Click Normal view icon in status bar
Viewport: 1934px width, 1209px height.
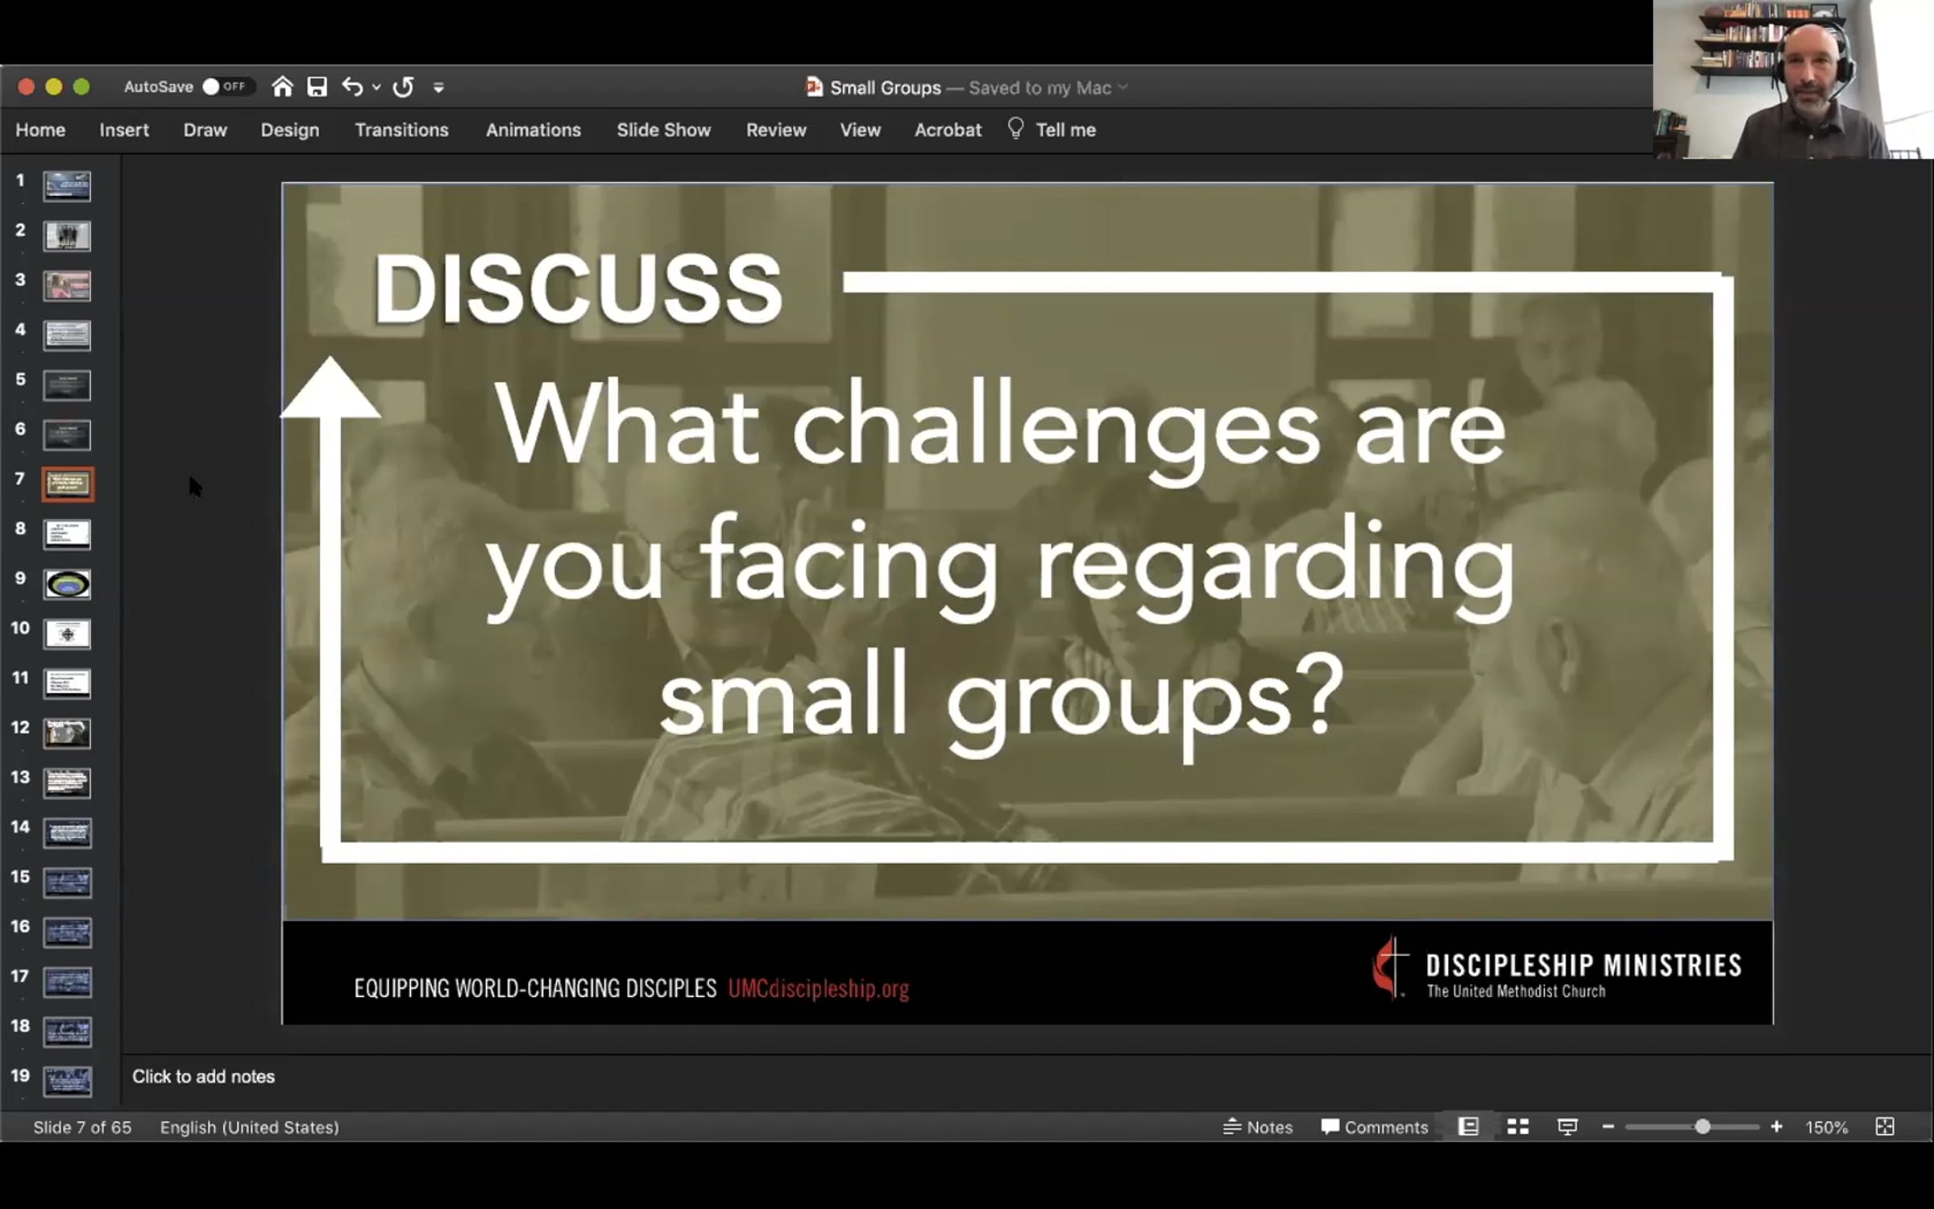tap(1468, 1127)
